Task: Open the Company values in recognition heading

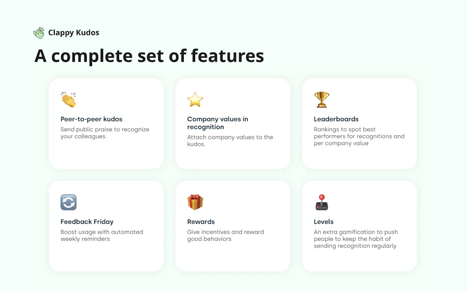Action: pyautogui.click(x=218, y=123)
